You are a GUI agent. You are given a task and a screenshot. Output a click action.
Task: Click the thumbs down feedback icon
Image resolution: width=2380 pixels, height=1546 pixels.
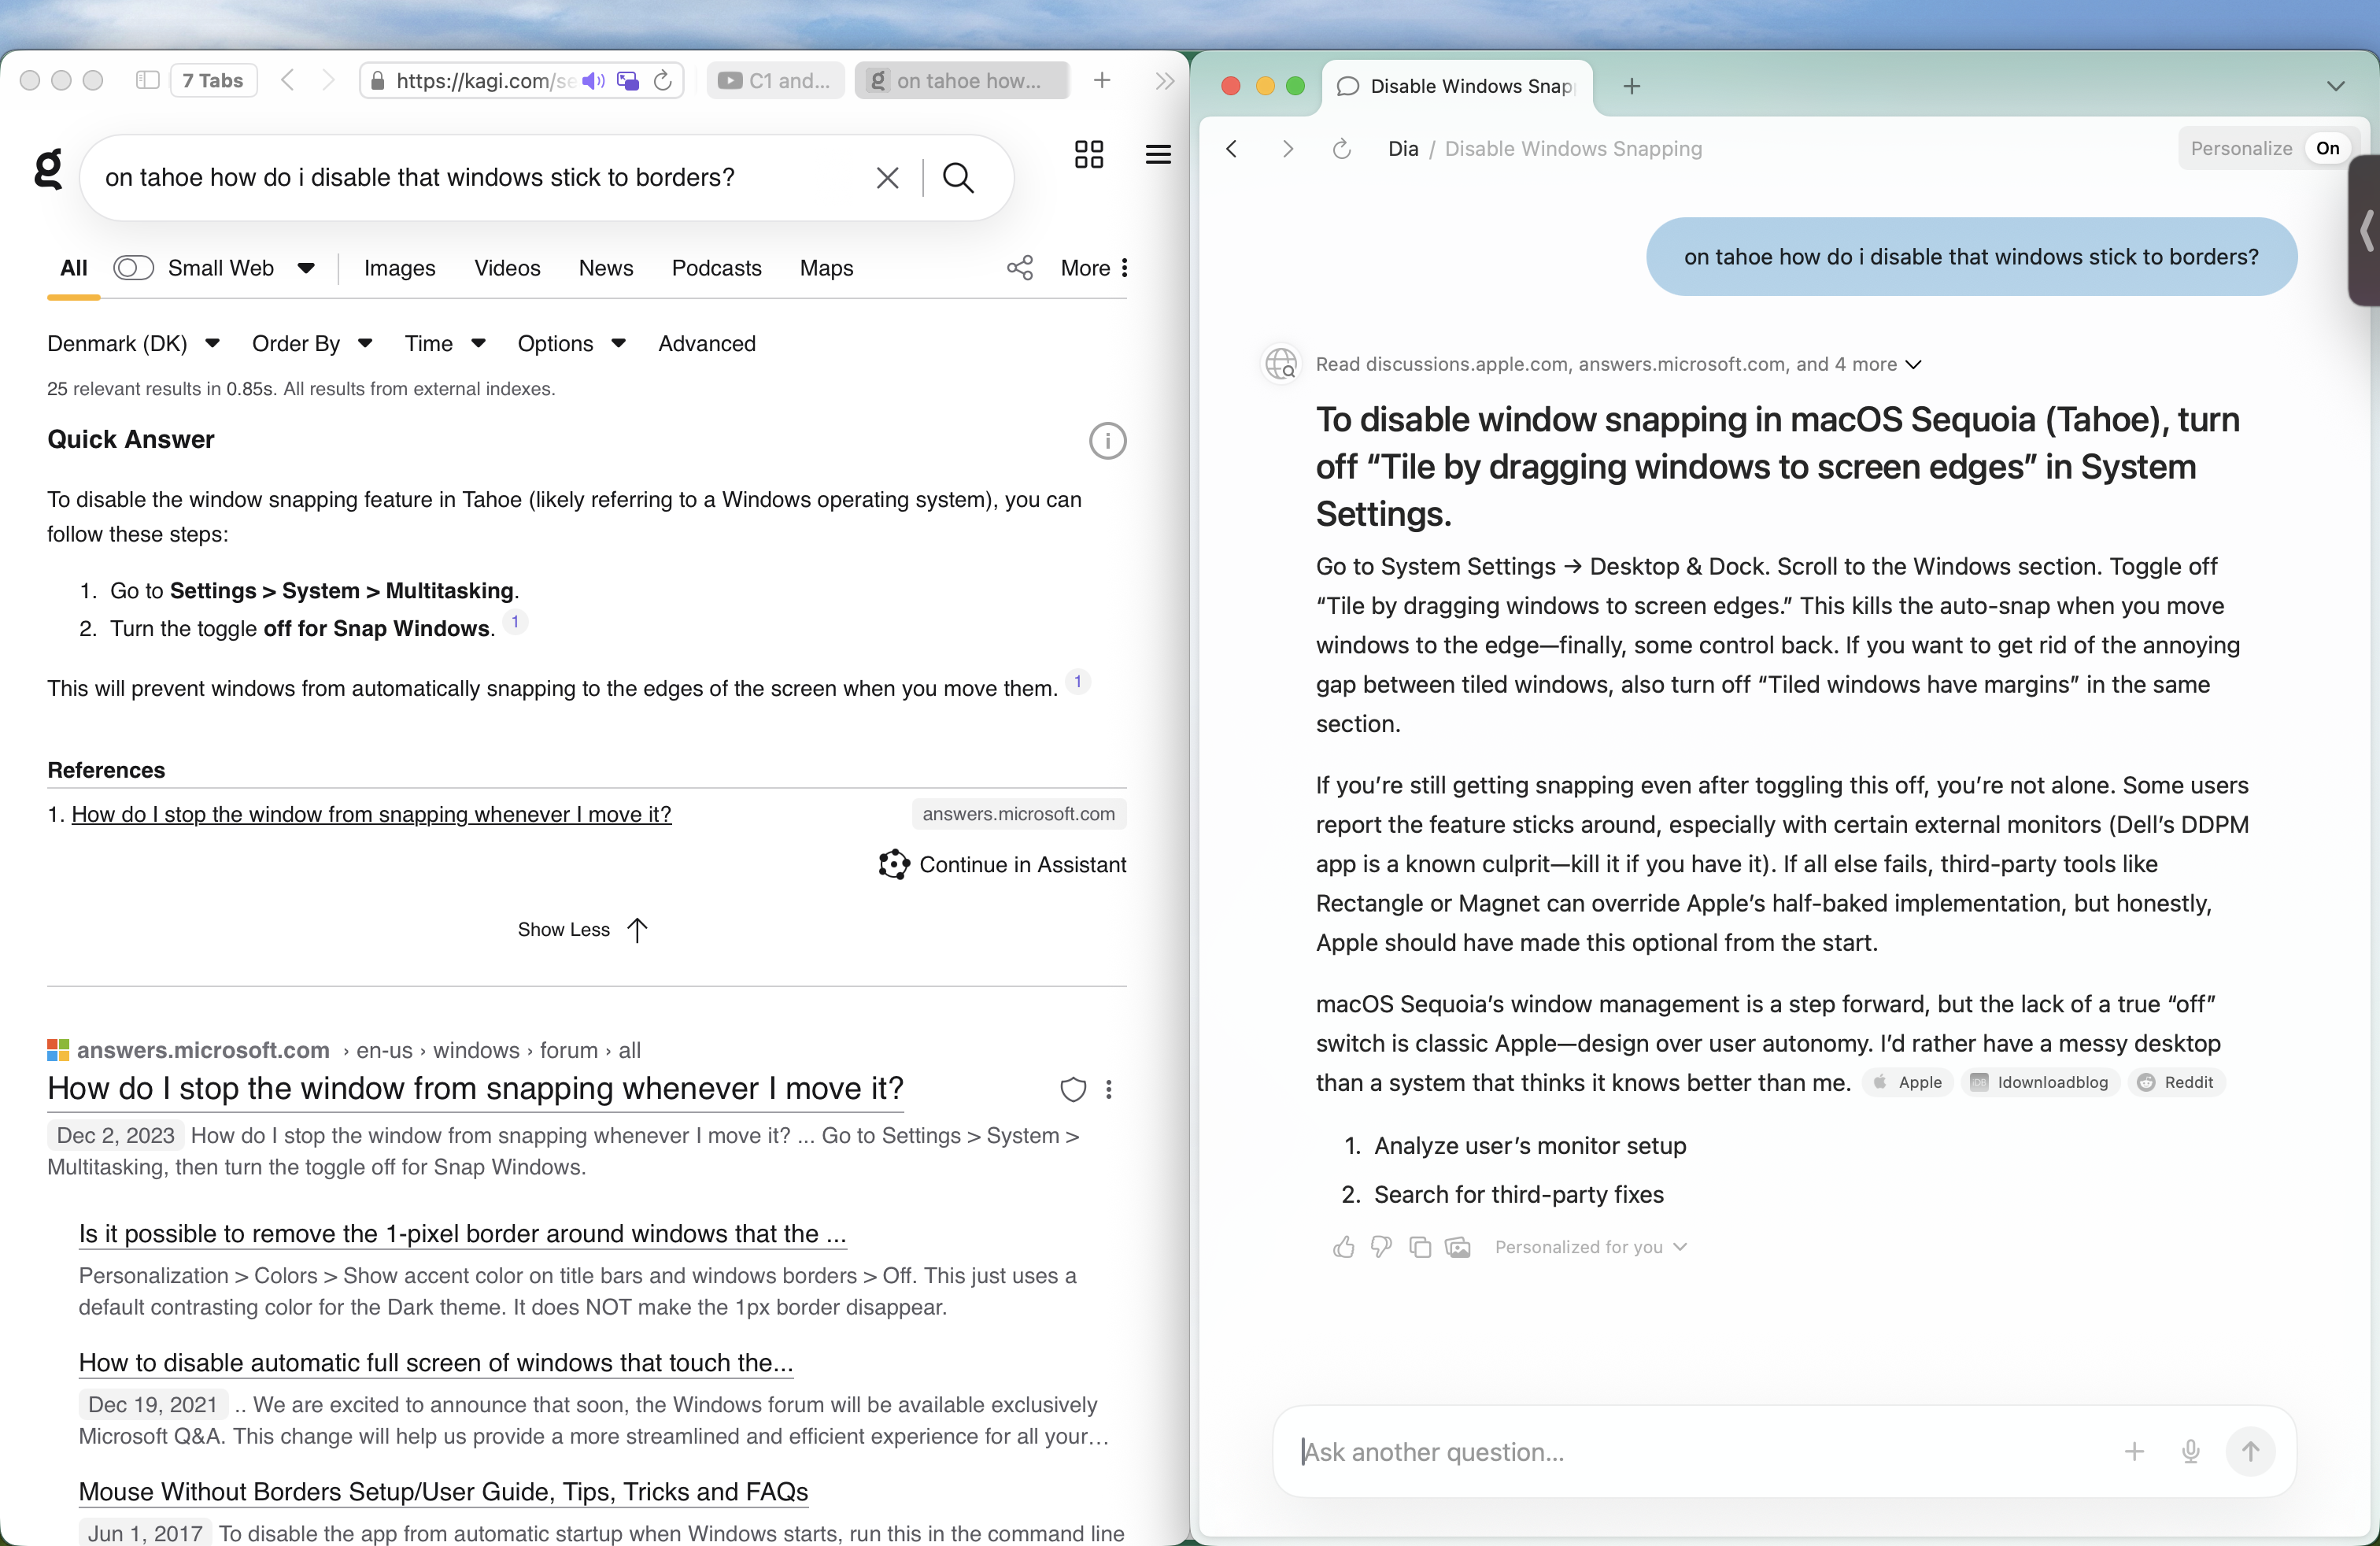point(1381,1247)
